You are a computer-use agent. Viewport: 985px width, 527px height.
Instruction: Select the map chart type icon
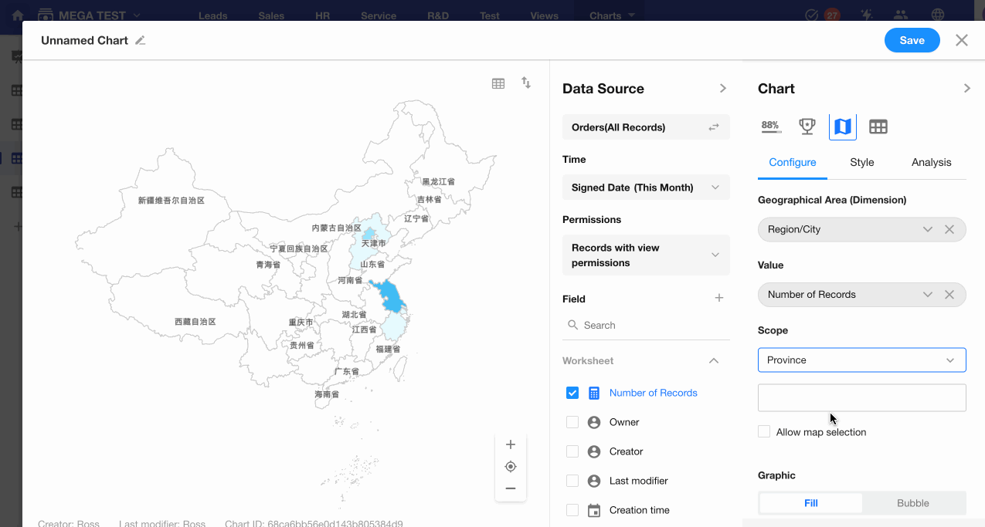[x=842, y=127]
